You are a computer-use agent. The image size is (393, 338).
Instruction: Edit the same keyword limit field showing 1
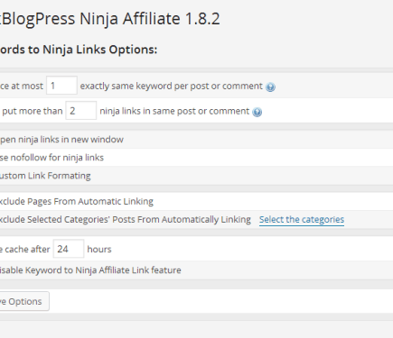(x=61, y=86)
